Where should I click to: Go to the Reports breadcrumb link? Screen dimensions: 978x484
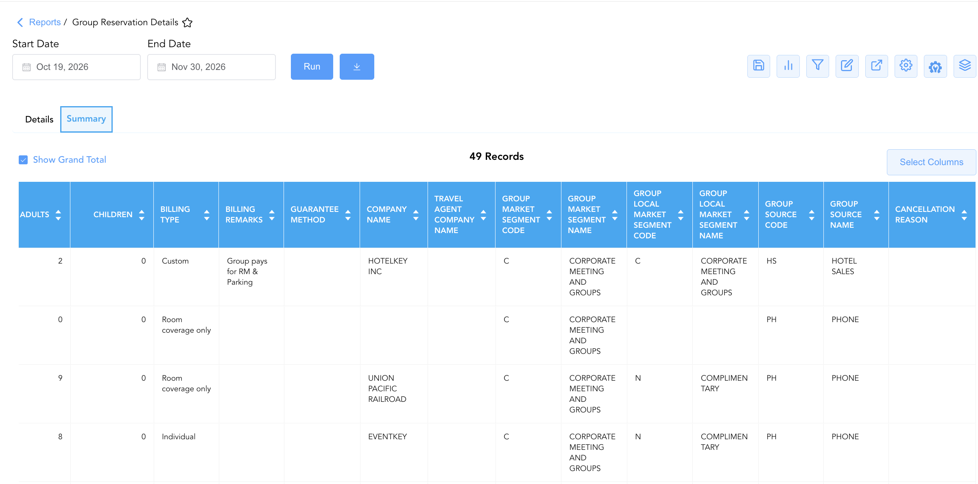coord(45,22)
